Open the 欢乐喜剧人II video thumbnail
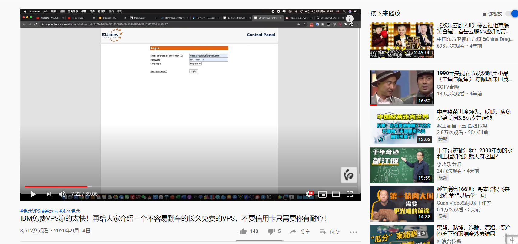The width and height of the screenshot is (518, 244). tap(402, 40)
